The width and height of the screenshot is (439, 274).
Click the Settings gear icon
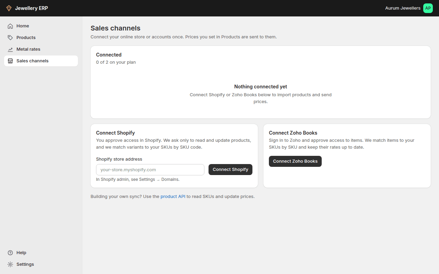(x=10, y=264)
